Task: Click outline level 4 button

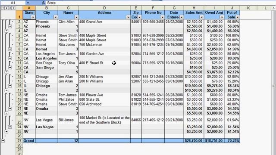Action: (x=13, y=8)
